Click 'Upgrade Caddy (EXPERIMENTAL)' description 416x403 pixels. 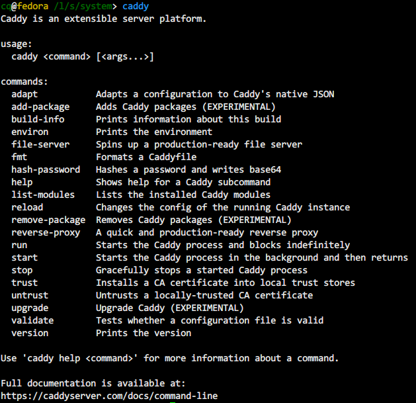pyautogui.click(x=170, y=308)
